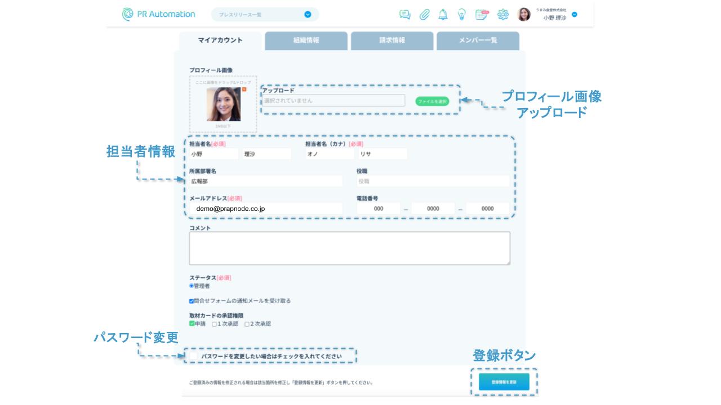Remove profile image via orange X icon

pyautogui.click(x=244, y=89)
